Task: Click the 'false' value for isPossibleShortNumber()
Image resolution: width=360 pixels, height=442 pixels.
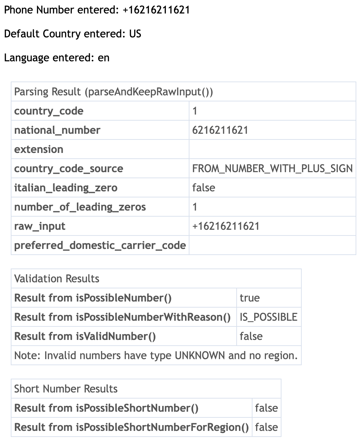Action: coord(266,408)
